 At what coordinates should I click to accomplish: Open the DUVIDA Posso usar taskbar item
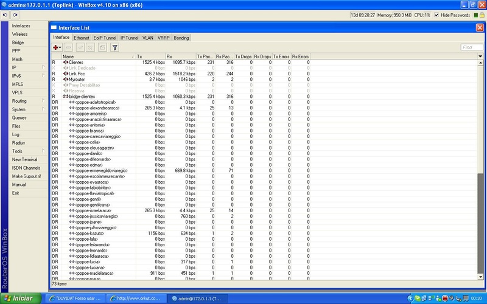[75, 299]
